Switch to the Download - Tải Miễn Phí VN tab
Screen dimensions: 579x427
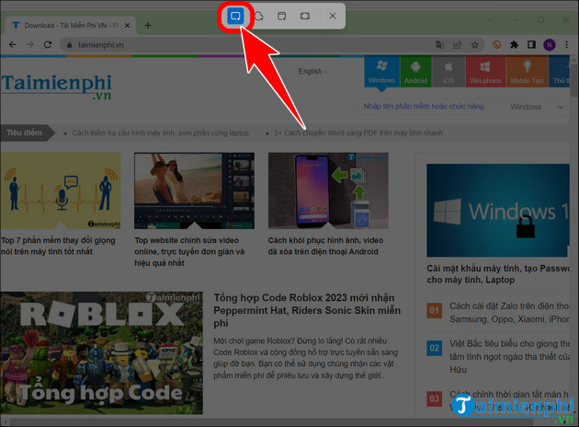[71, 26]
